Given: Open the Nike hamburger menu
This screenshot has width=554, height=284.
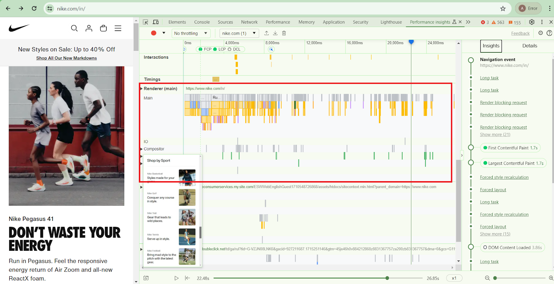Looking at the screenshot, I should 118,28.
